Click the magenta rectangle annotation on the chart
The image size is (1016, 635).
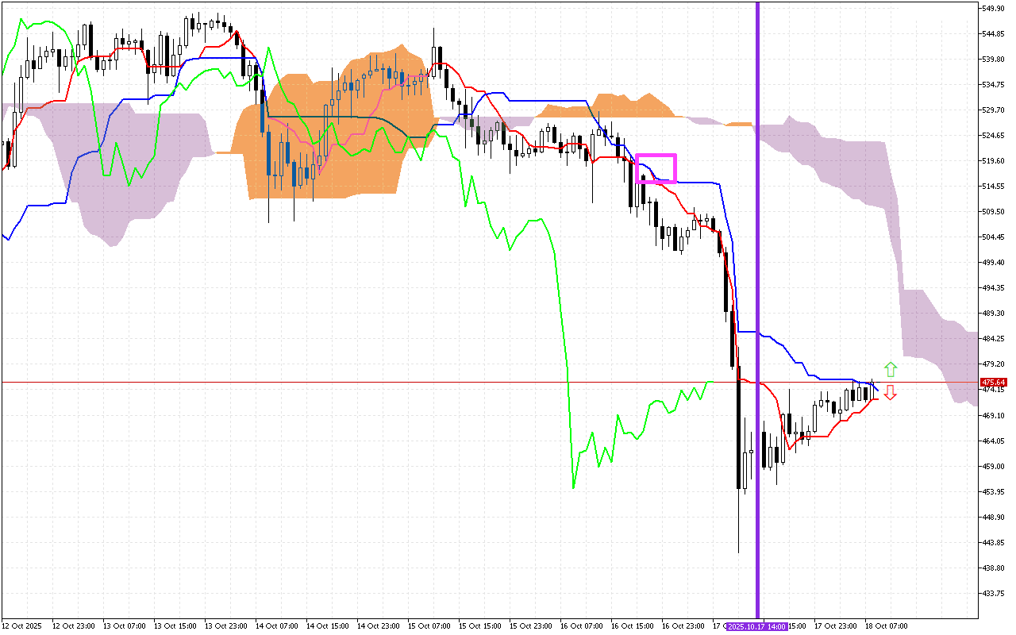[x=656, y=167]
